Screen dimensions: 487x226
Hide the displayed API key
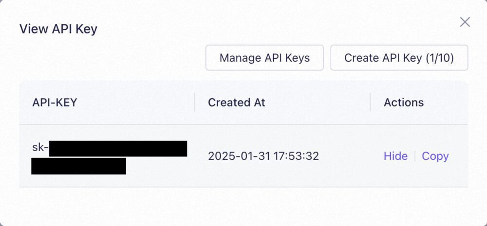click(395, 156)
